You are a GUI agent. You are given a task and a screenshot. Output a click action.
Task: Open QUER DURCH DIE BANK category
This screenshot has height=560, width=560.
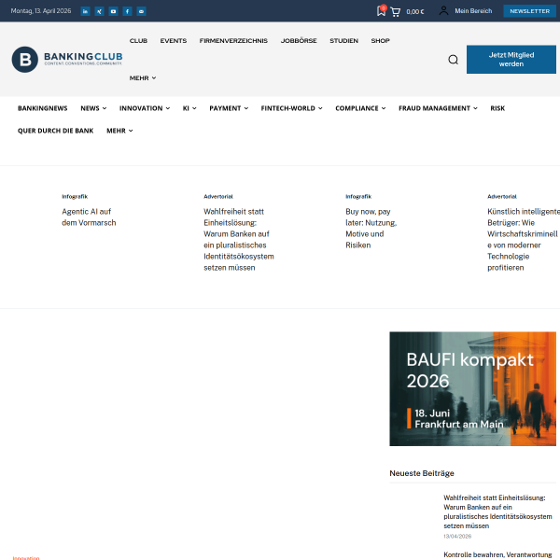pos(56,131)
